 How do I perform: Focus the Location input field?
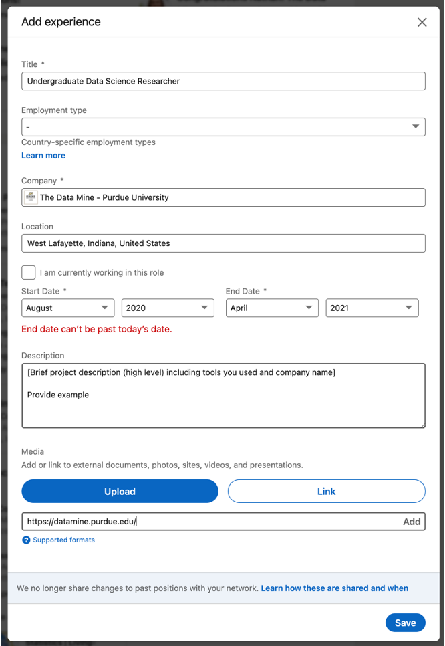[x=223, y=243]
